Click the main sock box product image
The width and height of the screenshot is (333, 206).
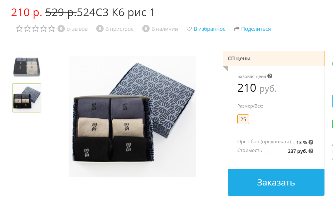[132, 116]
